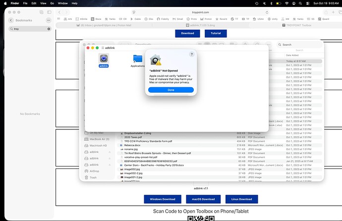Open Control Center in the menu bar

pos(308,3)
